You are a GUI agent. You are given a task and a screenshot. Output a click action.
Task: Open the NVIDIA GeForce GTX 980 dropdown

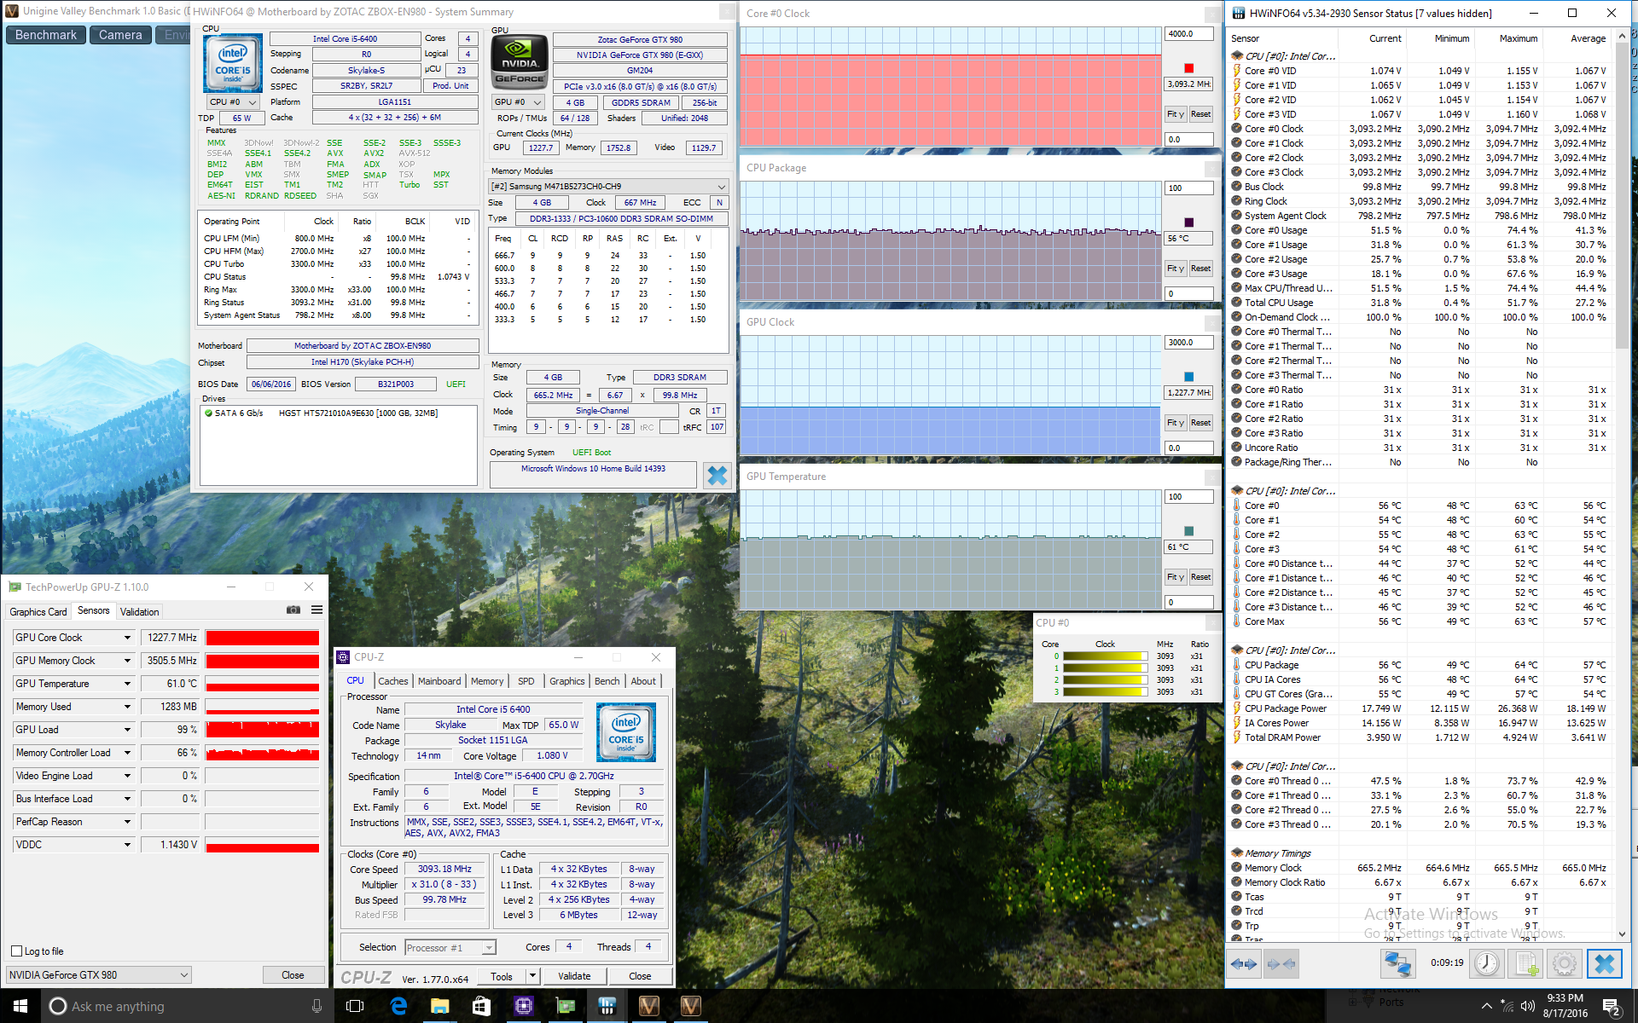98,974
